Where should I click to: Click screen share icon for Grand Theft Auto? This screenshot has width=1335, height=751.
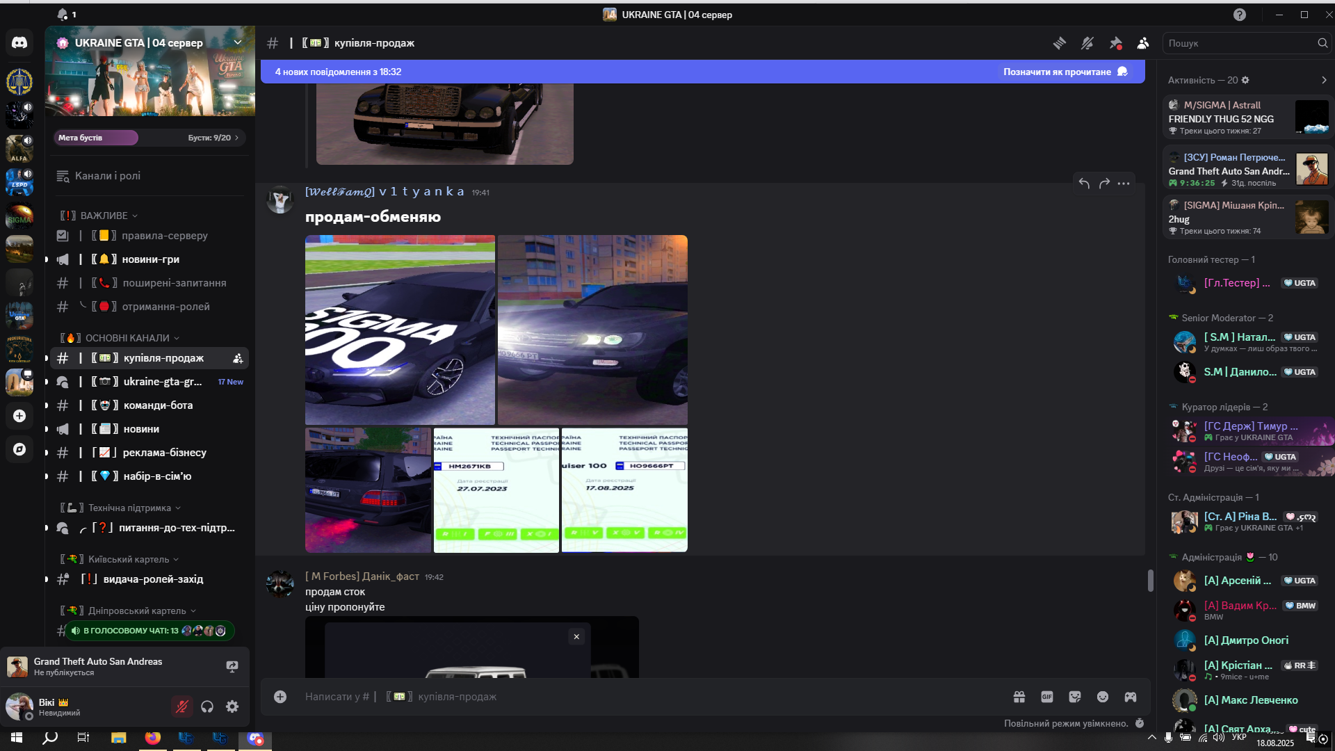click(x=232, y=666)
